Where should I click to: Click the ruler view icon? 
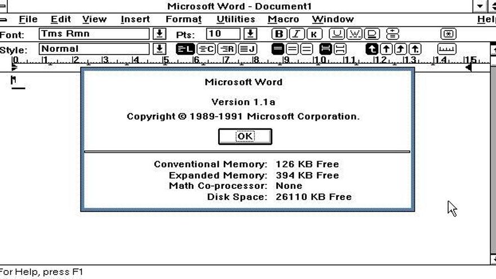pyautogui.click(x=446, y=49)
